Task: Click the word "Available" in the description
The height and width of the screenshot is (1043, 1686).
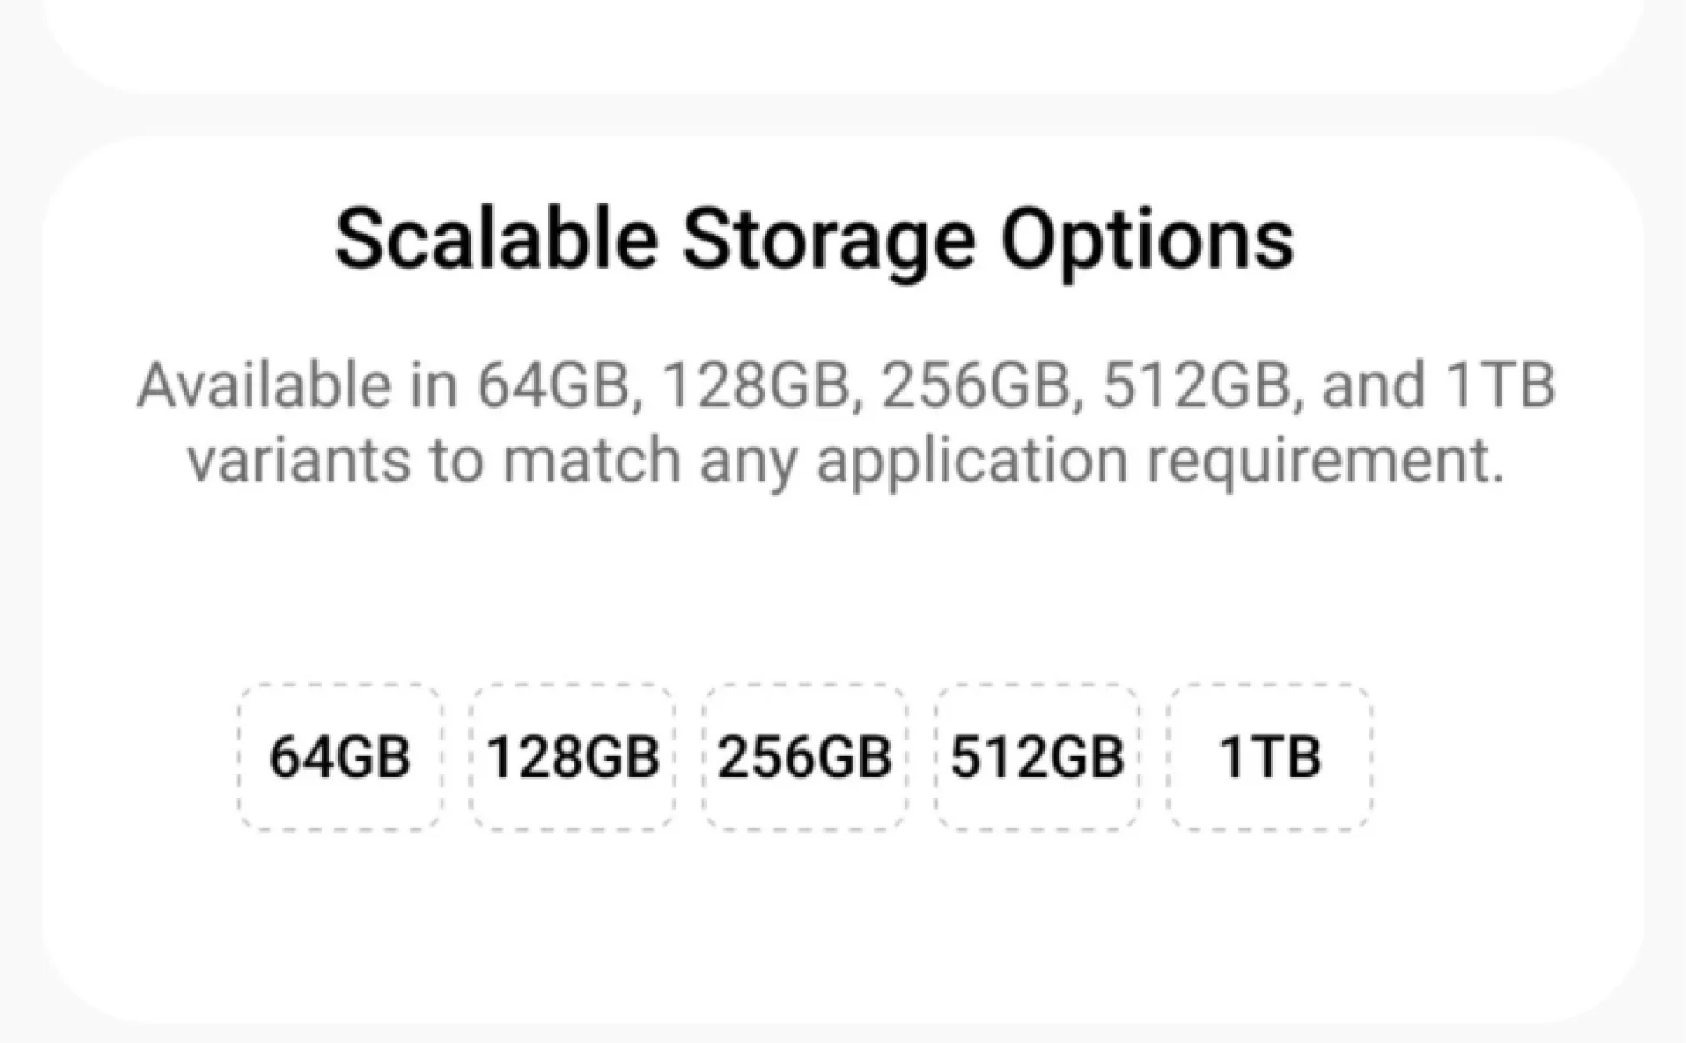Action: [x=264, y=385]
